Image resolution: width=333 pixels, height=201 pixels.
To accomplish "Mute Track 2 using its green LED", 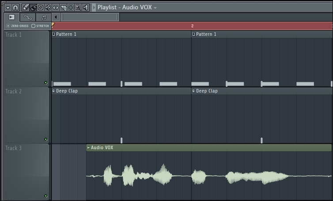I will tap(45, 139).
